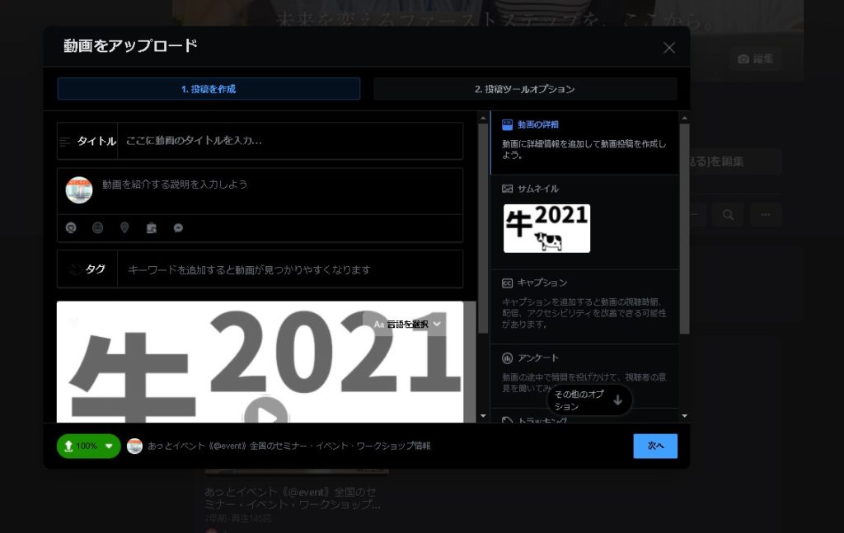
Task: Close the 動画をアップロード dialog with X
Action: 668,48
